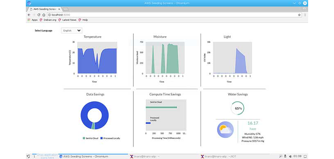The height and width of the screenshot is (159, 334).
Task: Open the Latest News bookmark
Action: (x=68, y=20)
